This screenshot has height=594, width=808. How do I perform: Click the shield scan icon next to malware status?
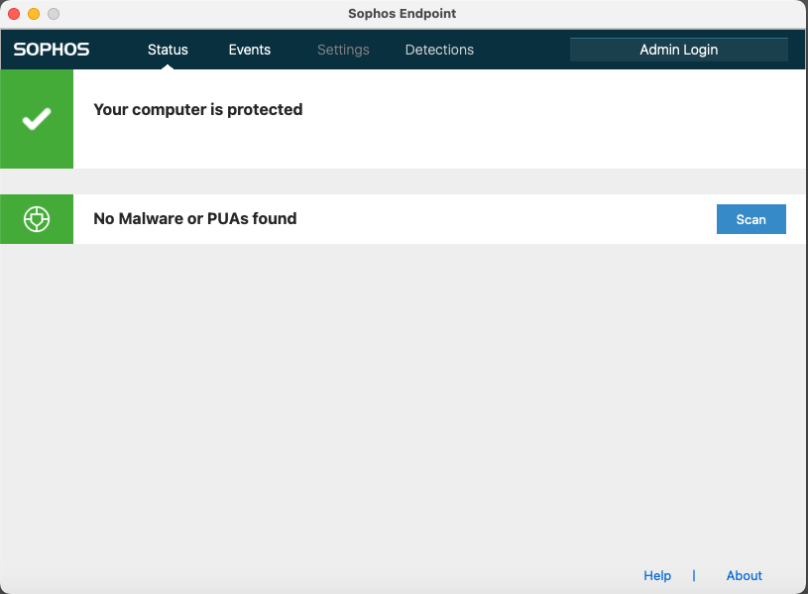coord(37,218)
